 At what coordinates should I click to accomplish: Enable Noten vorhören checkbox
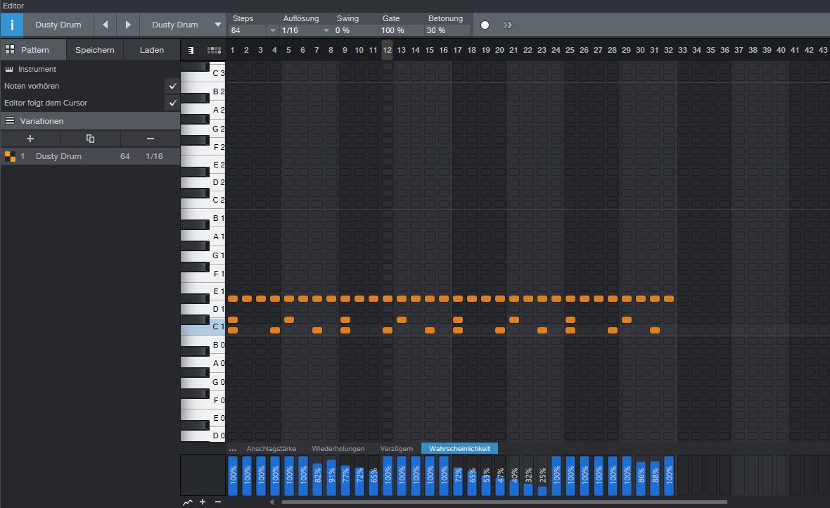[173, 86]
